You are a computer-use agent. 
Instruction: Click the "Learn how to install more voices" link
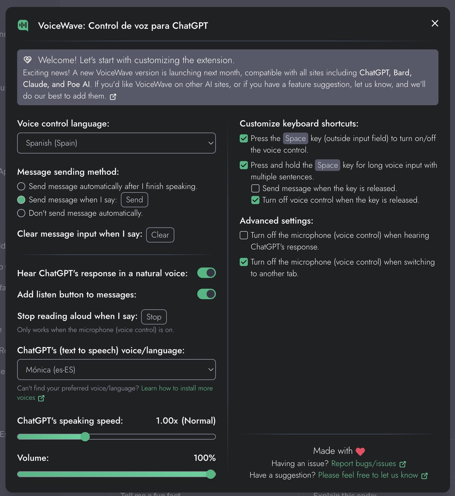pos(177,388)
